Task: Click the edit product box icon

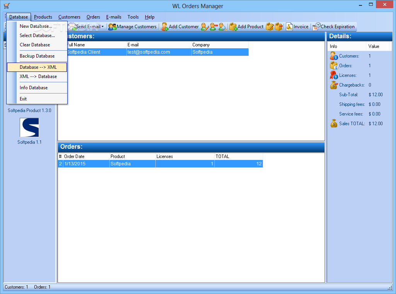Action: [269, 27]
